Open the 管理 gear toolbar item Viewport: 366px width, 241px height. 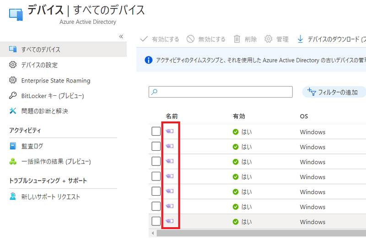[x=276, y=39]
